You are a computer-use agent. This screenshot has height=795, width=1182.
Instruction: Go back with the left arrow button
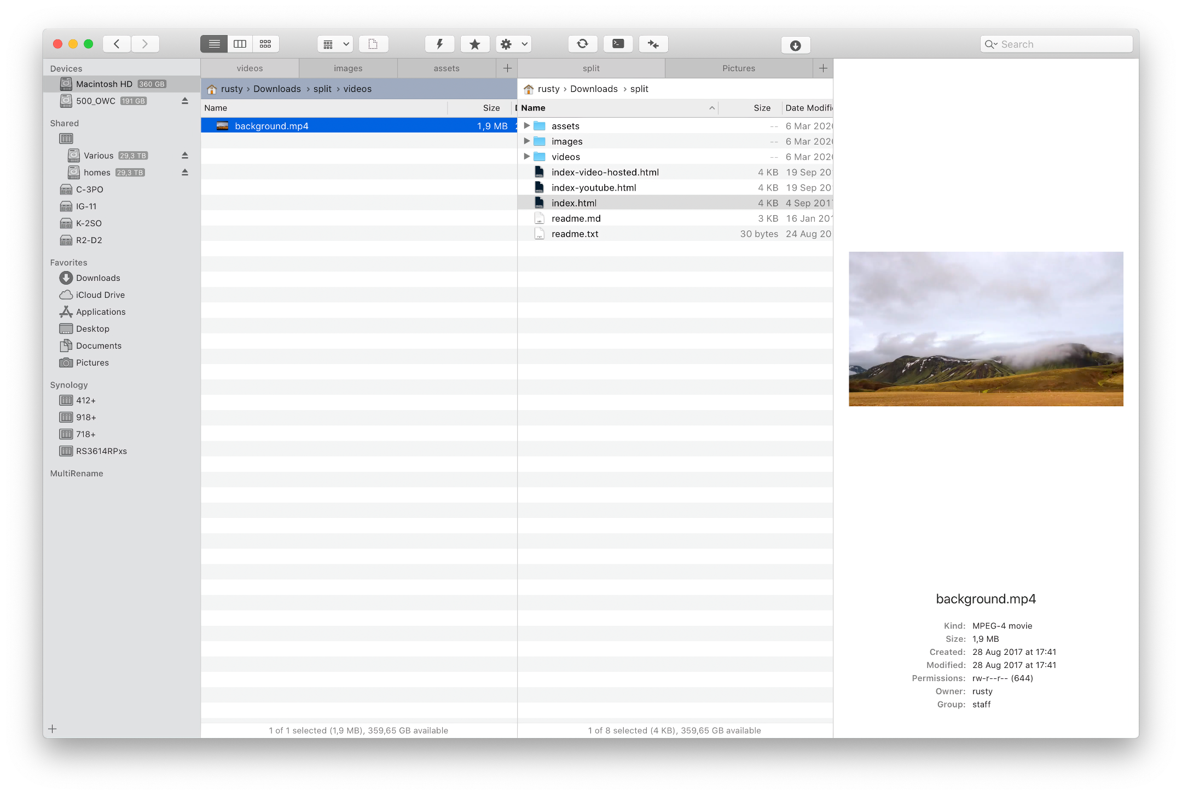[x=117, y=44]
